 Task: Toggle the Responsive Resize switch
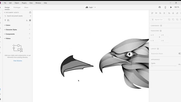[x=180, y=54]
